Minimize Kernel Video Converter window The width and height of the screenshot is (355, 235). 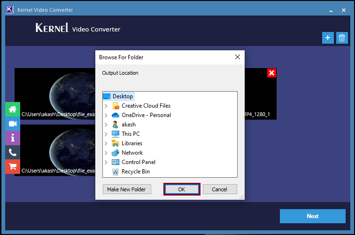pyautogui.click(x=331, y=10)
